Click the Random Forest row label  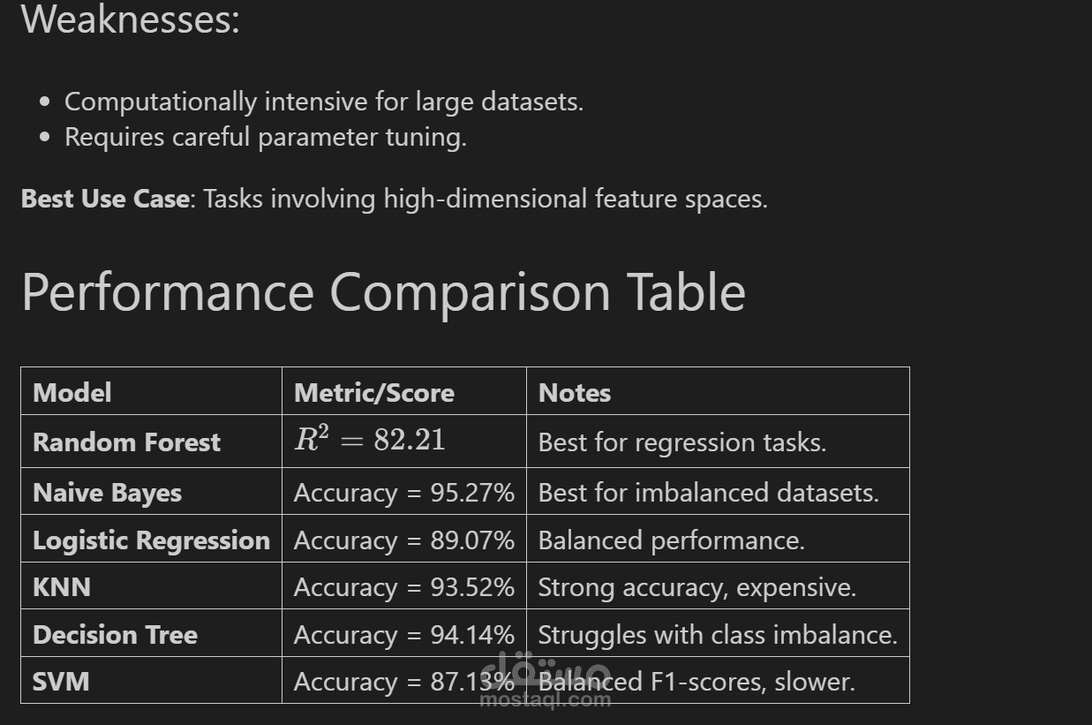point(126,442)
